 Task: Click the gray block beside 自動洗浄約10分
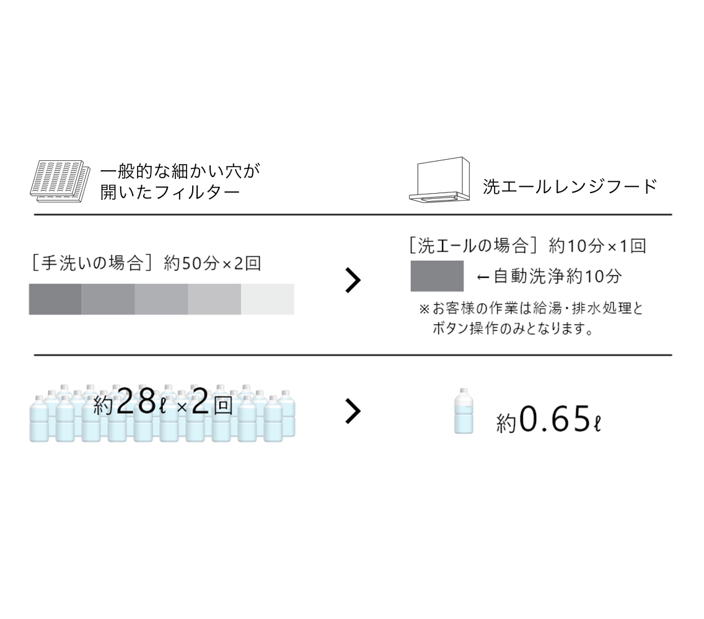[x=437, y=276]
